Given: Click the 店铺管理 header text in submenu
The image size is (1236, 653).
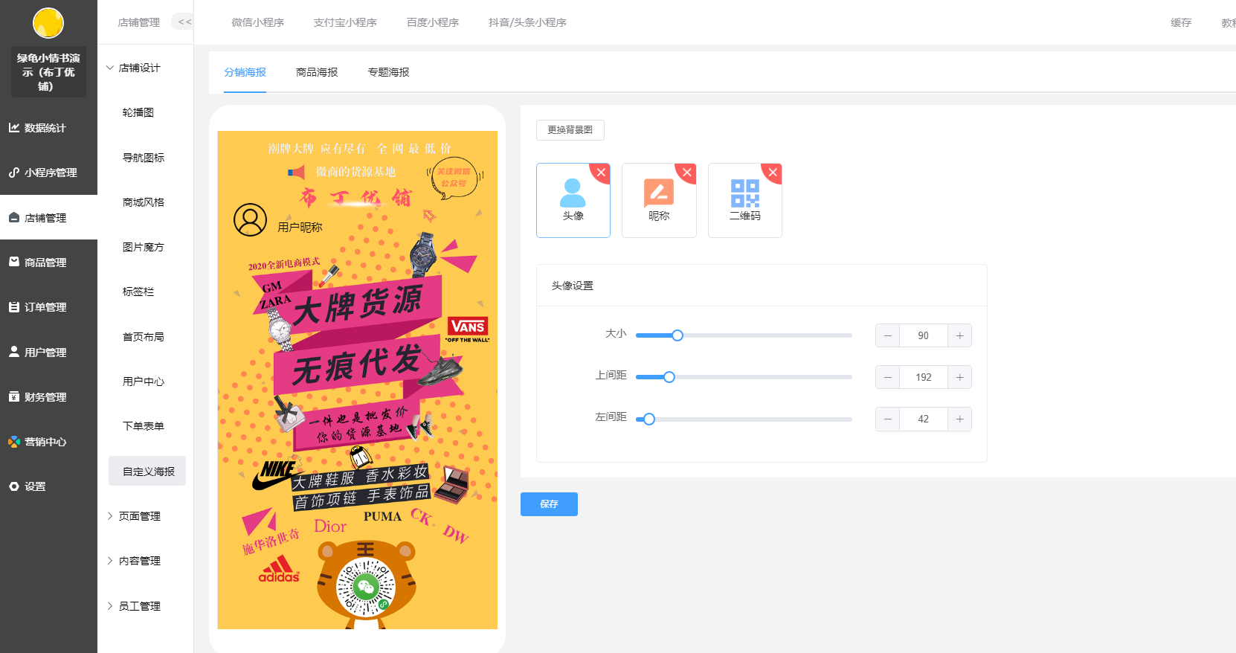Looking at the screenshot, I should [x=139, y=22].
